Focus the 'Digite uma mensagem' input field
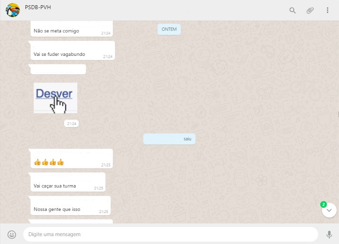 [x=170, y=234]
